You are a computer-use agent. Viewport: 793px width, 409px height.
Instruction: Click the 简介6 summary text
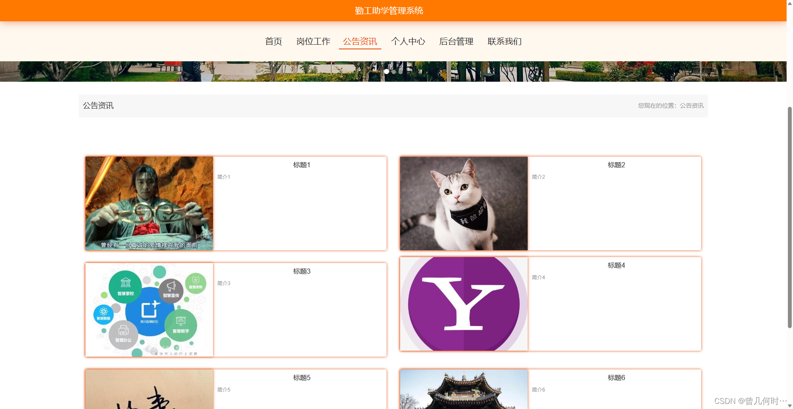(x=538, y=390)
